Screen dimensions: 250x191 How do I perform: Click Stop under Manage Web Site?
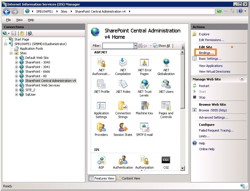pyautogui.click(x=202, y=97)
